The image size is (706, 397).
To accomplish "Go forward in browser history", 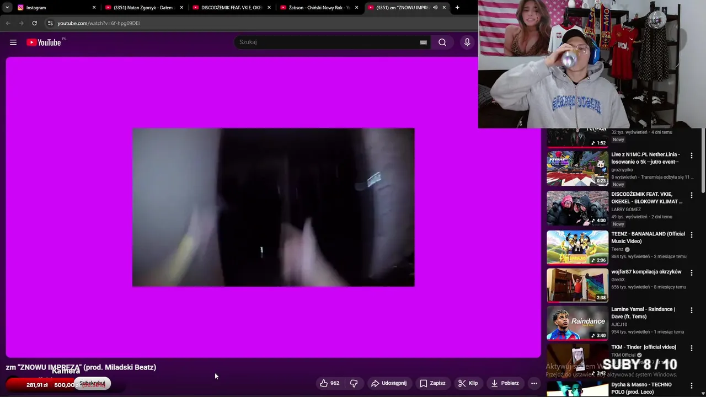I will coord(21,23).
